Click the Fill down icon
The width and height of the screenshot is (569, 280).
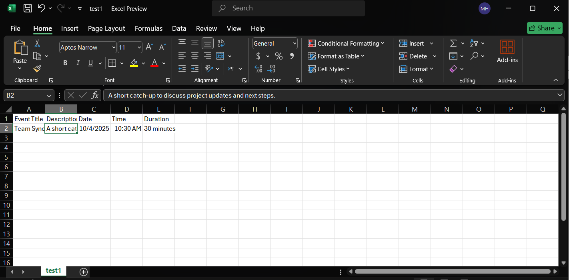453,56
